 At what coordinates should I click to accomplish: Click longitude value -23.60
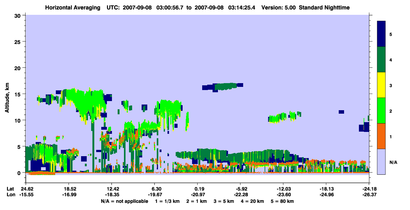[283, 195]
